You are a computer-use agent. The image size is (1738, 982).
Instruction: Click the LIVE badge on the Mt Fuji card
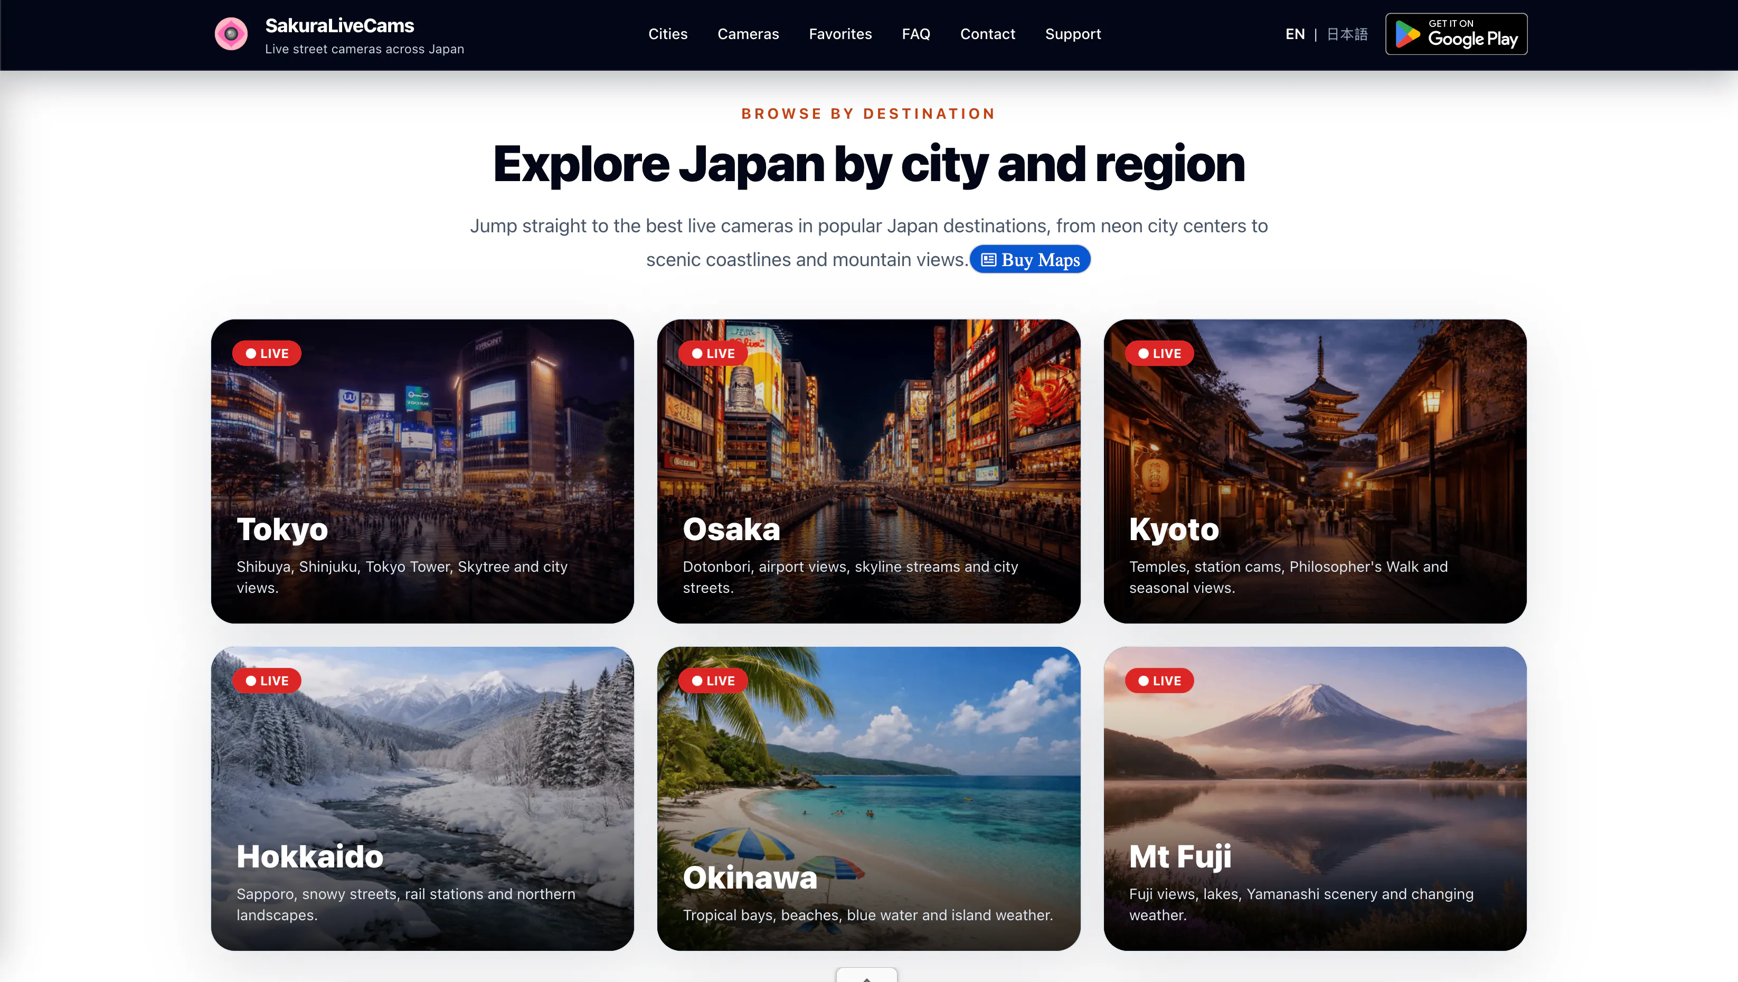tap(1159, 681)
